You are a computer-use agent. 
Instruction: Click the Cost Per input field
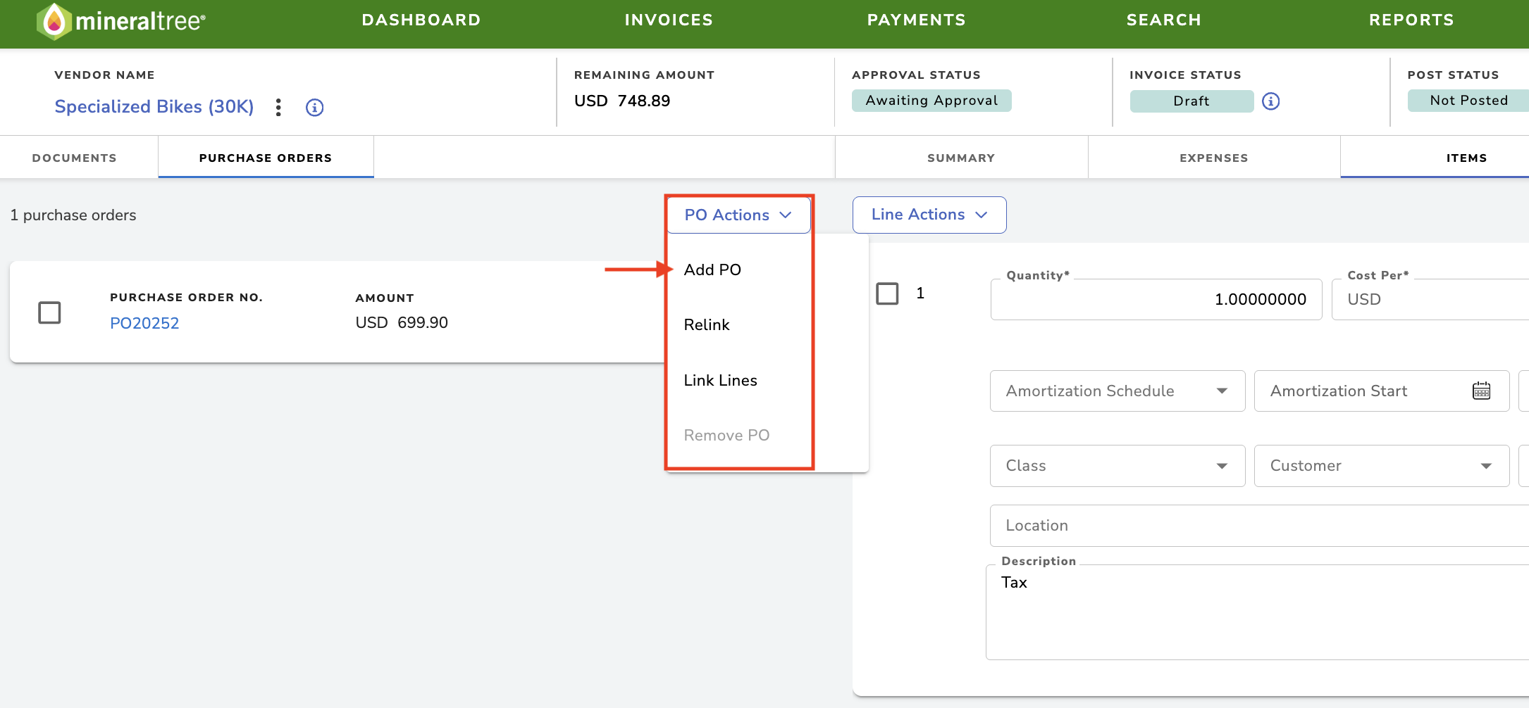[1430, 299]
